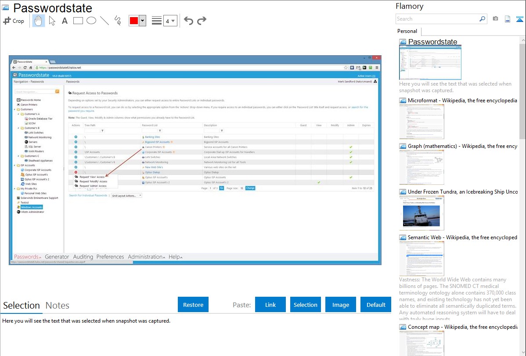
Task: Pick the ellipse shape tool
Action: pos(91,21)
